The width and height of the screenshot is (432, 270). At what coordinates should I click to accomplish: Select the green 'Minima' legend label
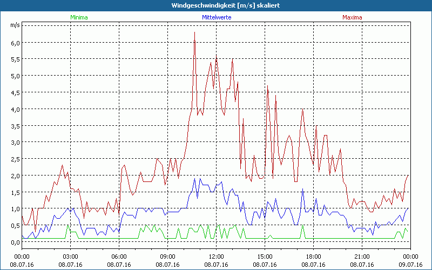pos(79,17)
